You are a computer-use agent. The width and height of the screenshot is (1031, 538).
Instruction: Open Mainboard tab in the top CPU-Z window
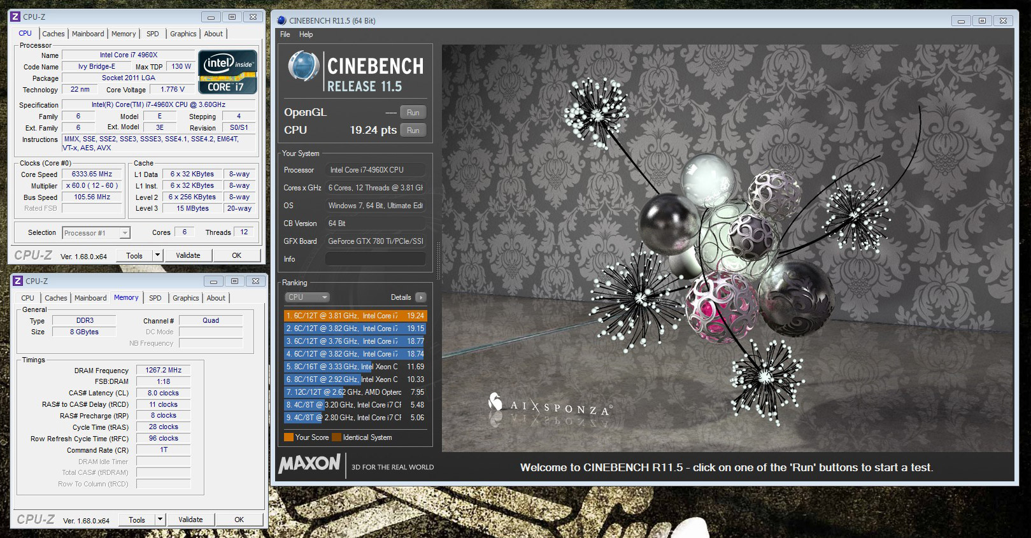88,34
